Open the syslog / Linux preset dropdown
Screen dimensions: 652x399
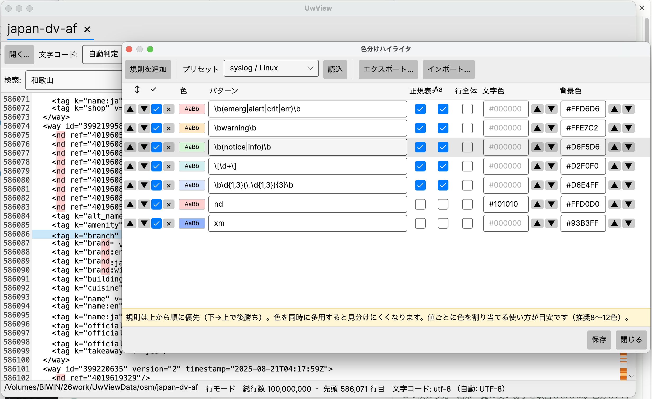pos(271,68)
